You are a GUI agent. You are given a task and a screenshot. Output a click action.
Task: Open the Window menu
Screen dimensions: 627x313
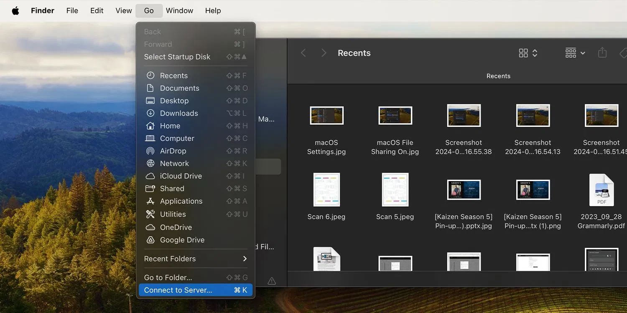tap(179, 10)
